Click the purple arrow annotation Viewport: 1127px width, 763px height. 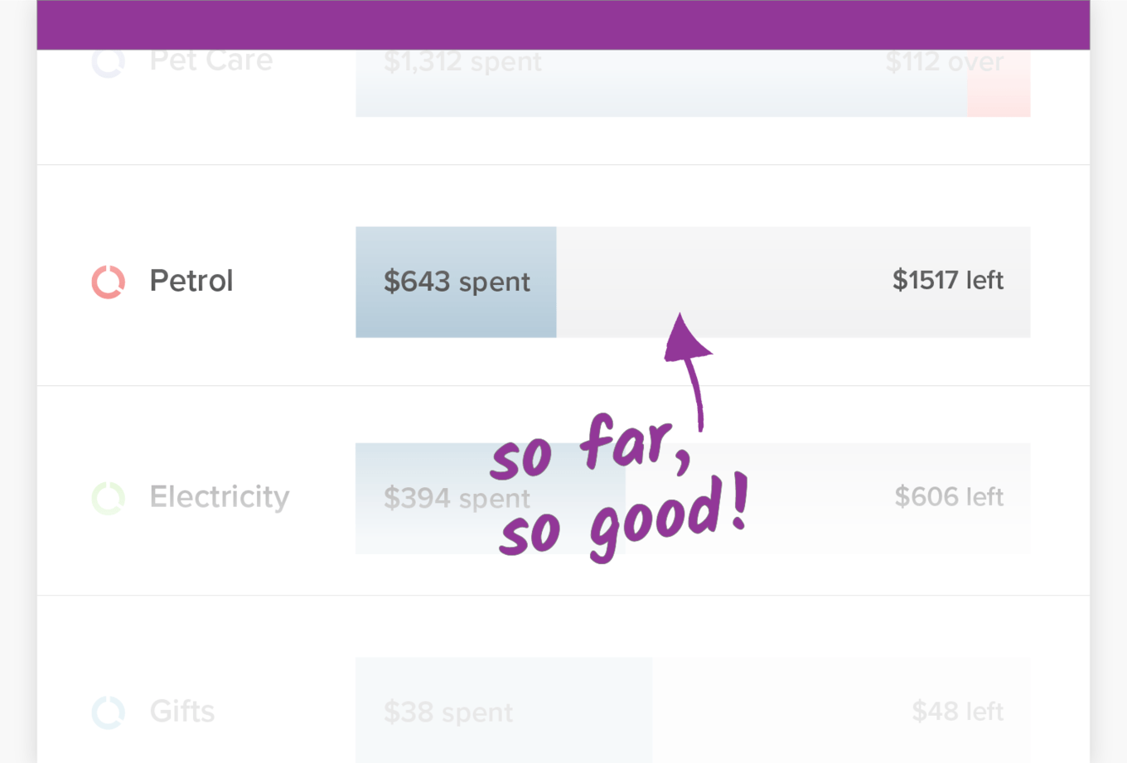coord(689,365)
